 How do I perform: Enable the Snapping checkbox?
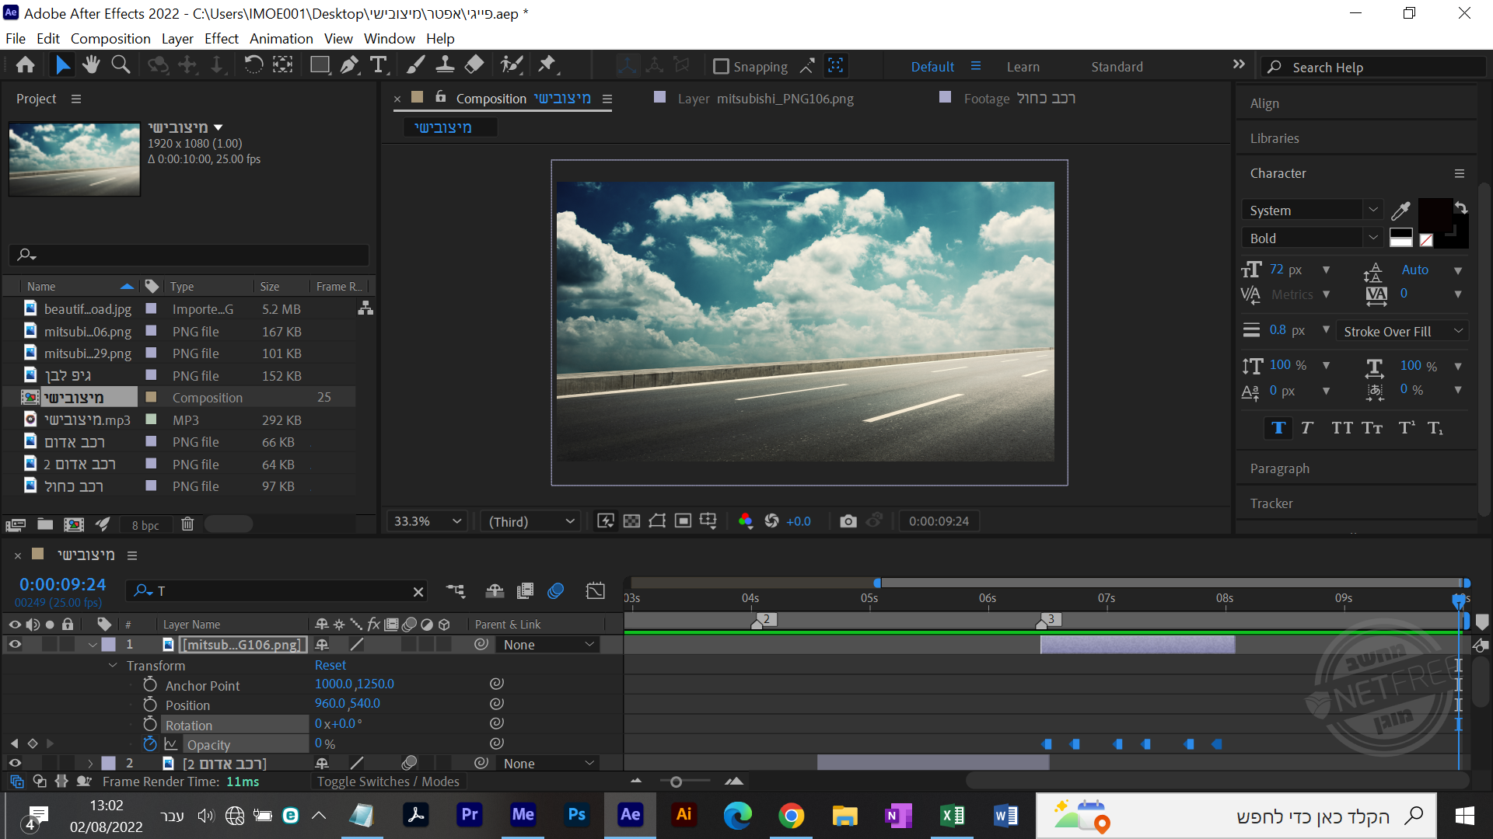[x=721, y=67]
